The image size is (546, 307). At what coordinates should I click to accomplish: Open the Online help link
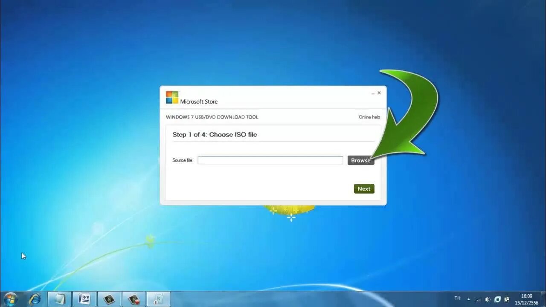click(x=369, y=117)
